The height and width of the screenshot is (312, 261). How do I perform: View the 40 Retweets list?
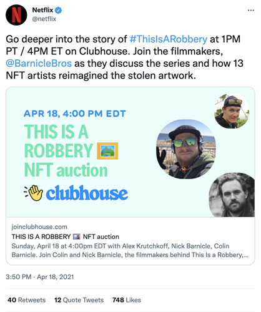click(x=26, y=300)
